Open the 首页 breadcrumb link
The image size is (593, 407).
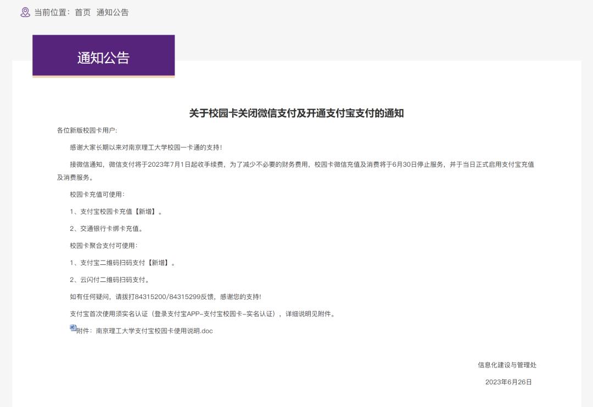pyautogui.click(x=81, y=13)
